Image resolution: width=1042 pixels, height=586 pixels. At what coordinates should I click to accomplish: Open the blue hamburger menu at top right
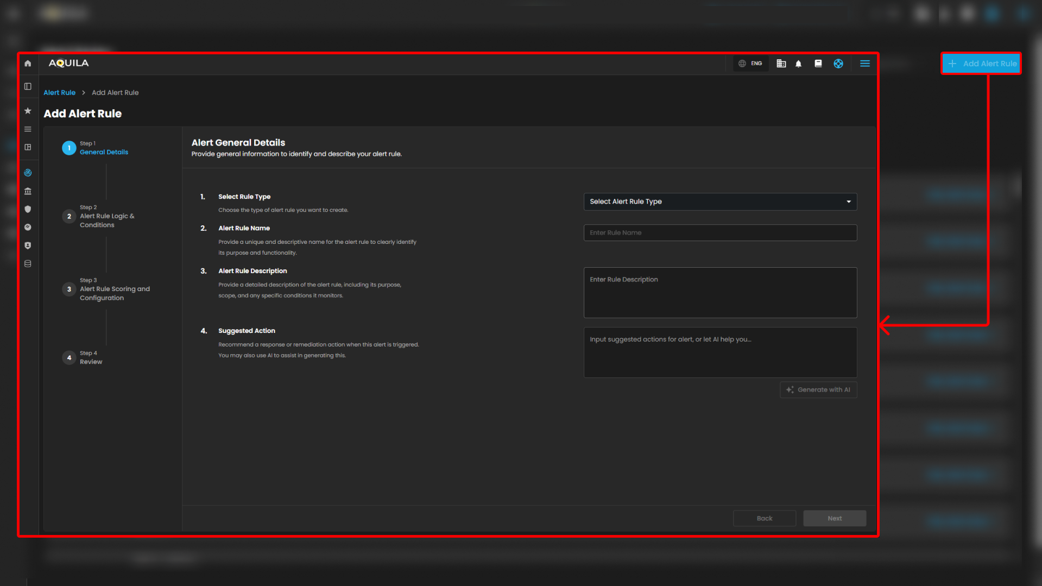[865, 64]
